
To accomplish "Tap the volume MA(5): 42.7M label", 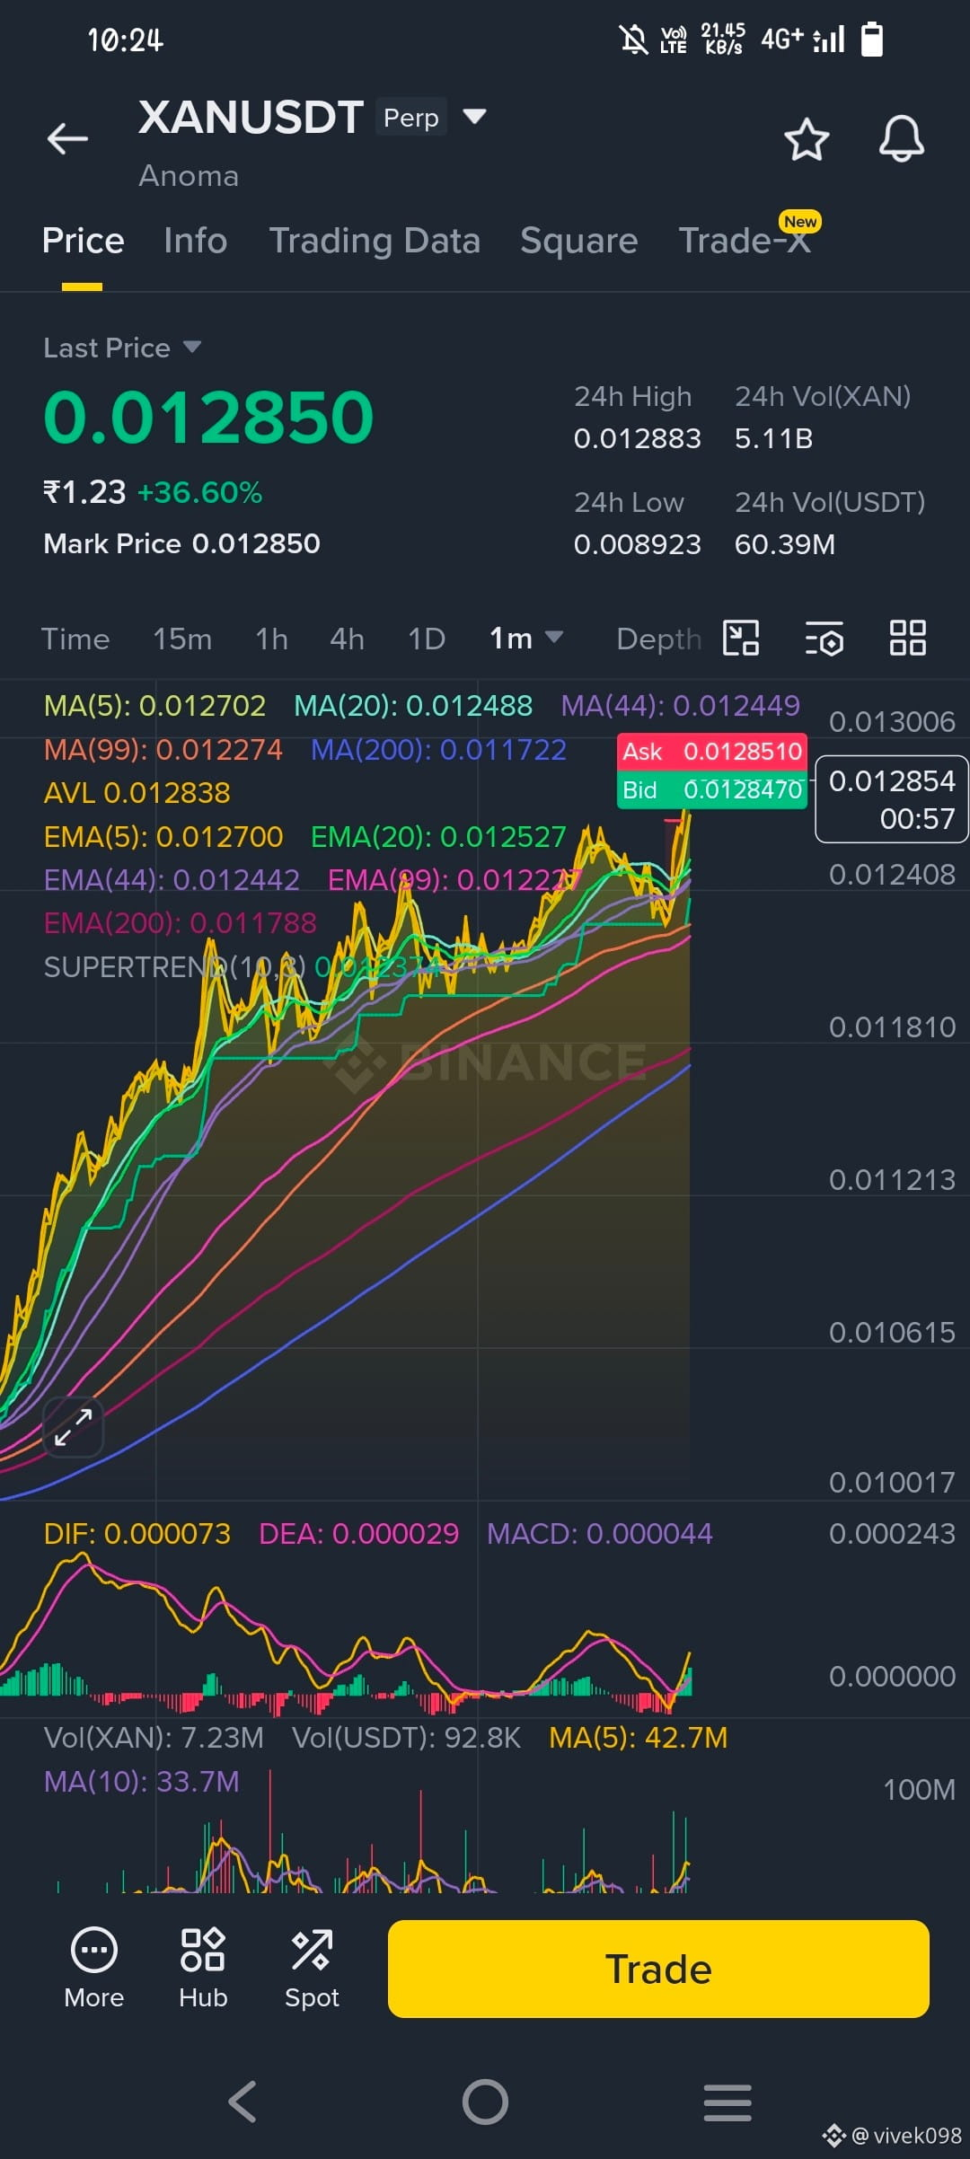I will tap(638, 1738).
